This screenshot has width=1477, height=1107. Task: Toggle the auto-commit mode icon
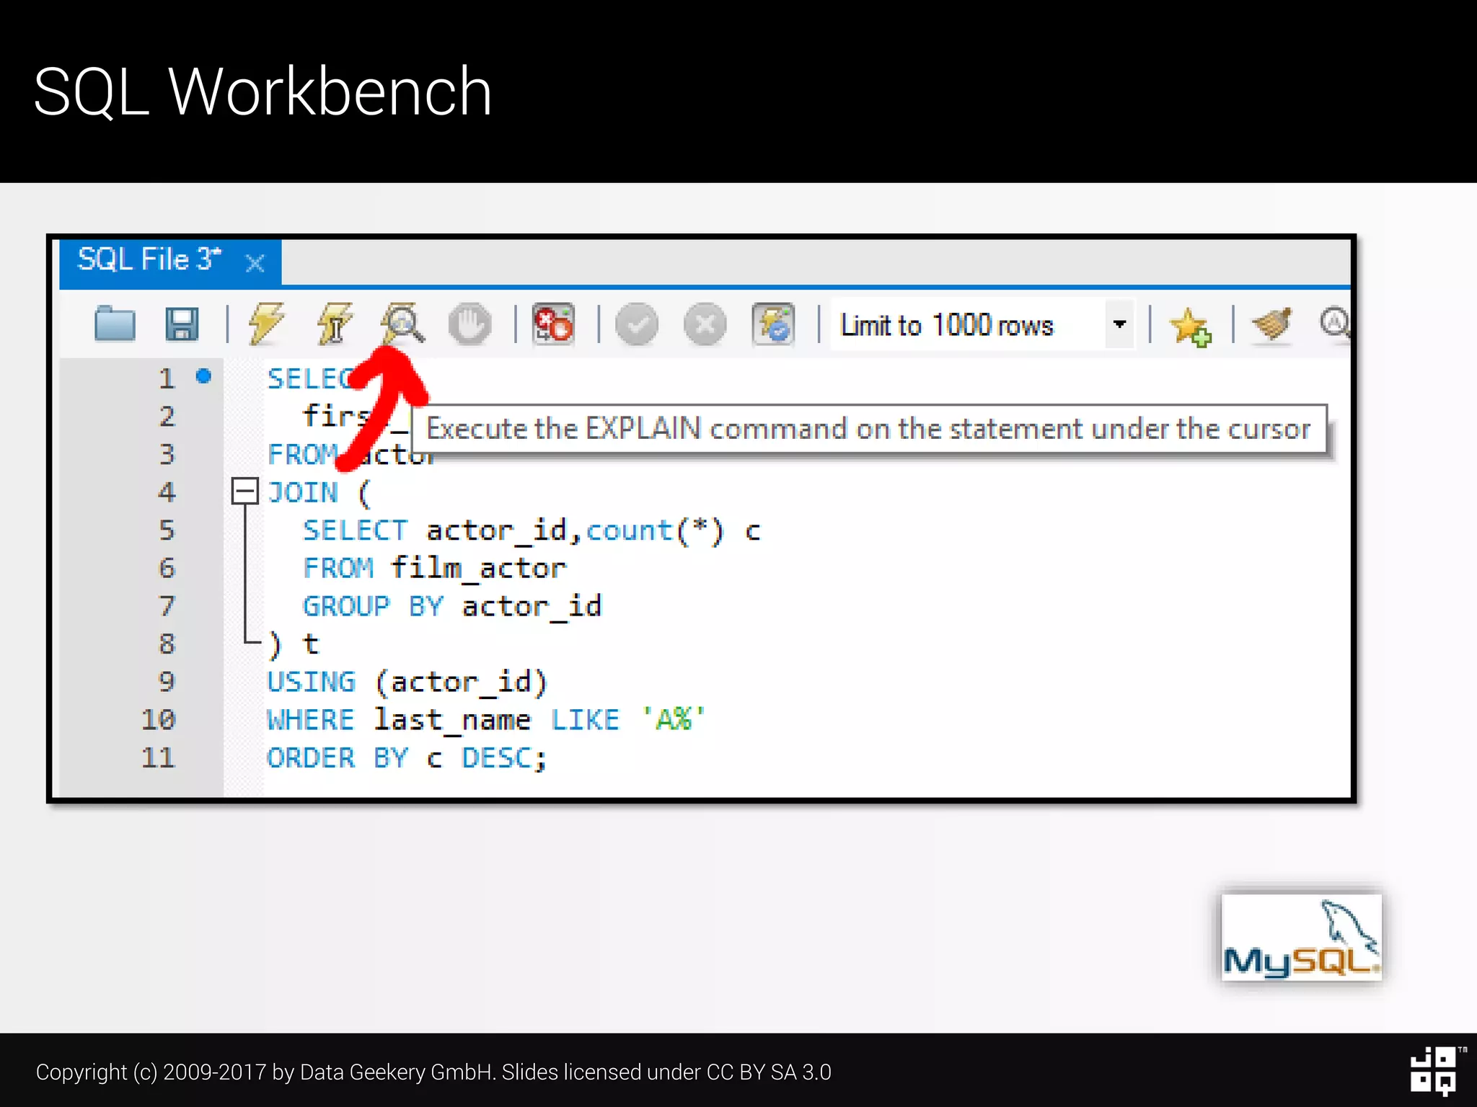[x=773, y=324]
